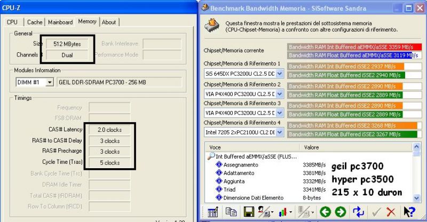The width and height of the screenshot is (427, 222).
Task: Click the green back arrow icon
Action: (x=325, y=212)
